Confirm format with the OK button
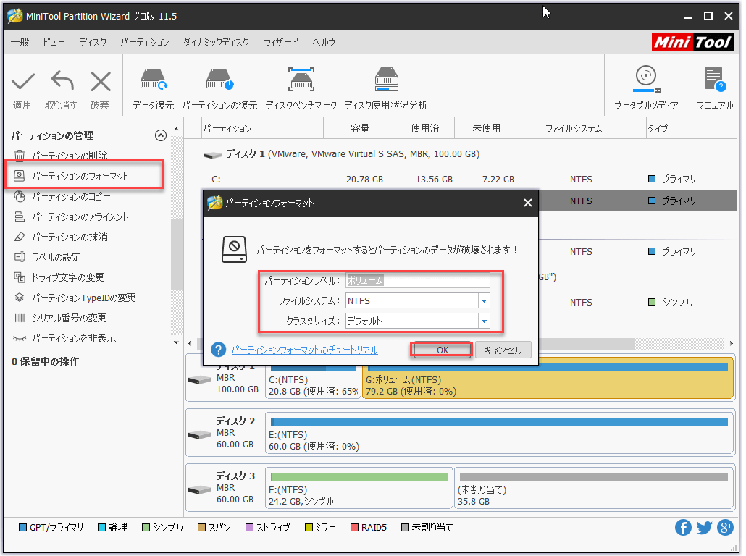Screen dimensions: 746x556 pyautogui.click(x=442, y=350)
